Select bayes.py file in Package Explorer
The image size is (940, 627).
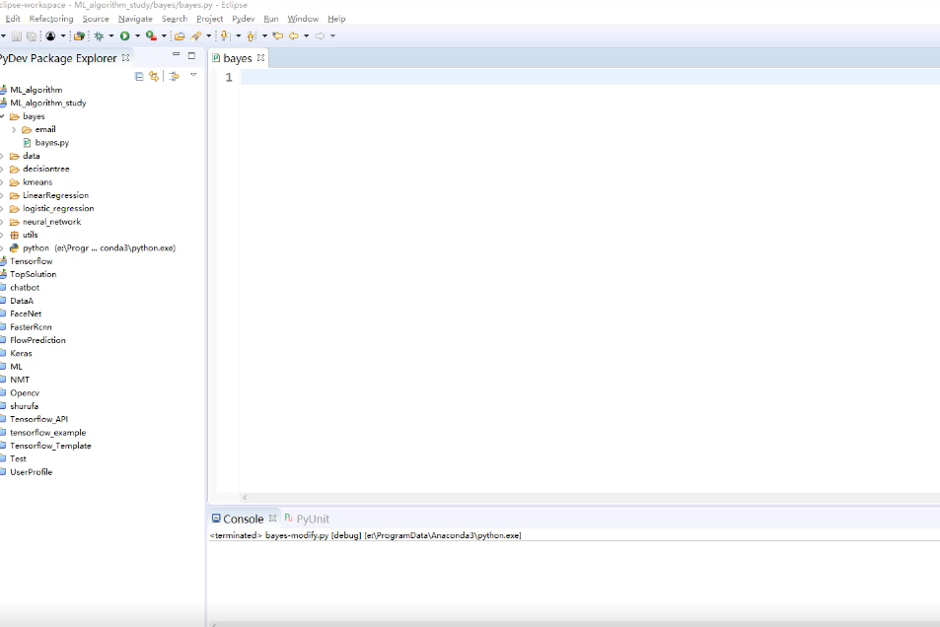click(x=51, y=143)
